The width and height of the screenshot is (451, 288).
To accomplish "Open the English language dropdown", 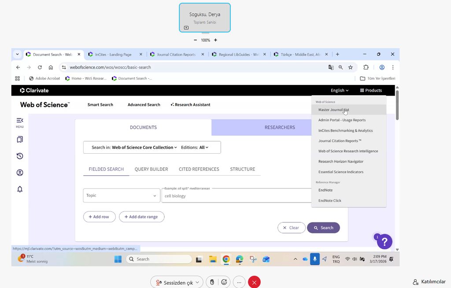I will click(x=339, y=90).
